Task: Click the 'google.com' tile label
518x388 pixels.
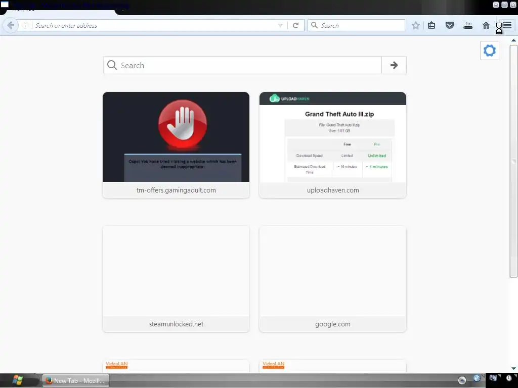Action: click(333, 324)
